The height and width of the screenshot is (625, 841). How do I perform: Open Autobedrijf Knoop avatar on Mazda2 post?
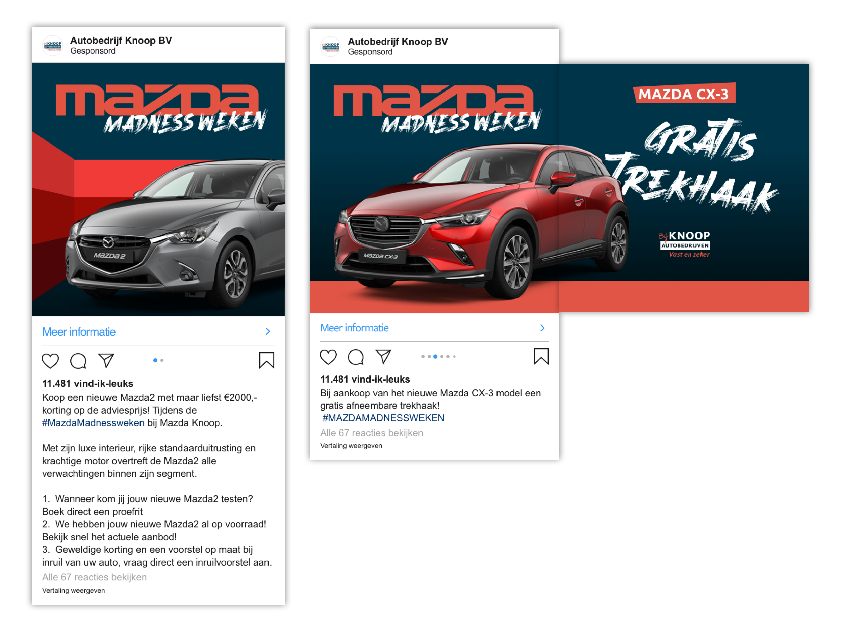point(53,46)
